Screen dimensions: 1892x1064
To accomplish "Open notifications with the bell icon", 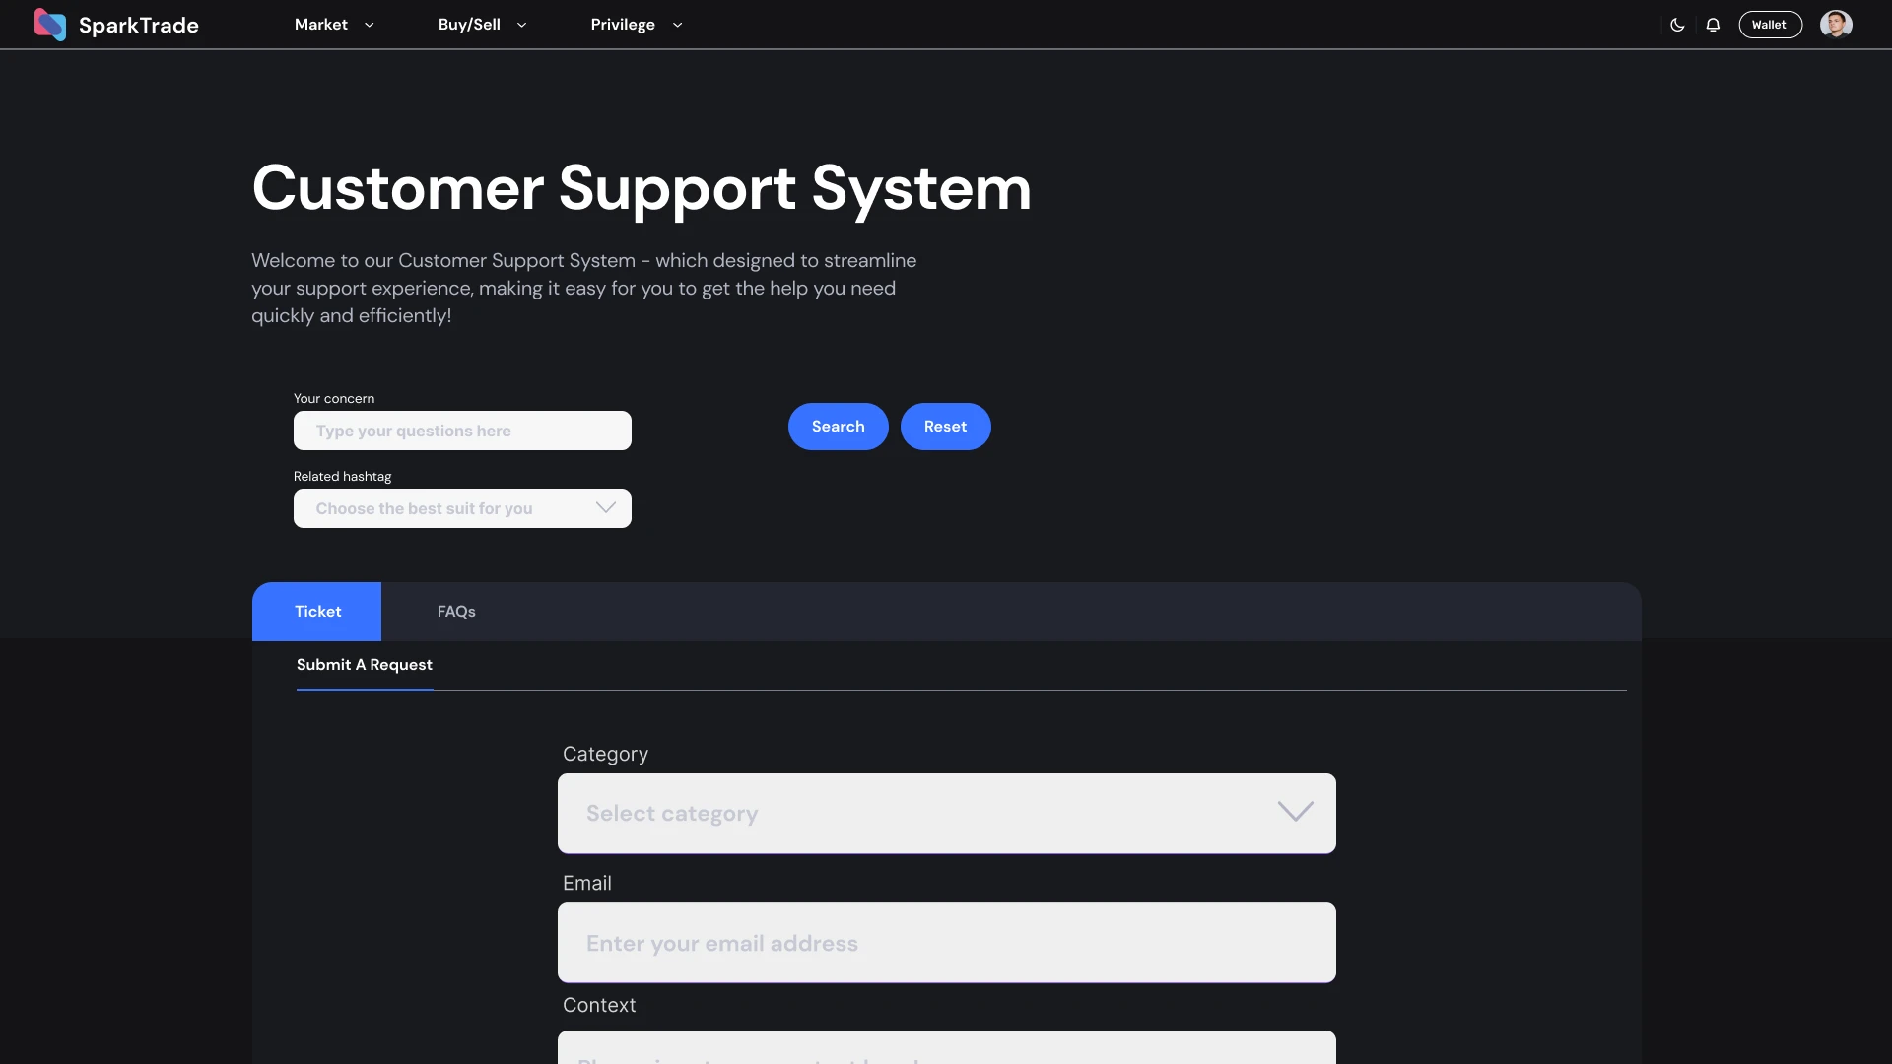I will (x=1713, y=25).
